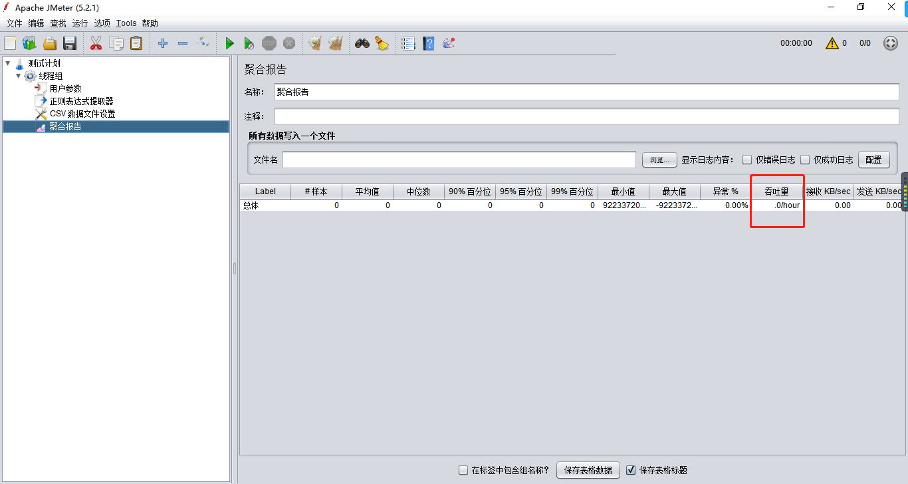908x484 pixels.
Task: Click the 0.00% error cell
Action: click(726, 205)
